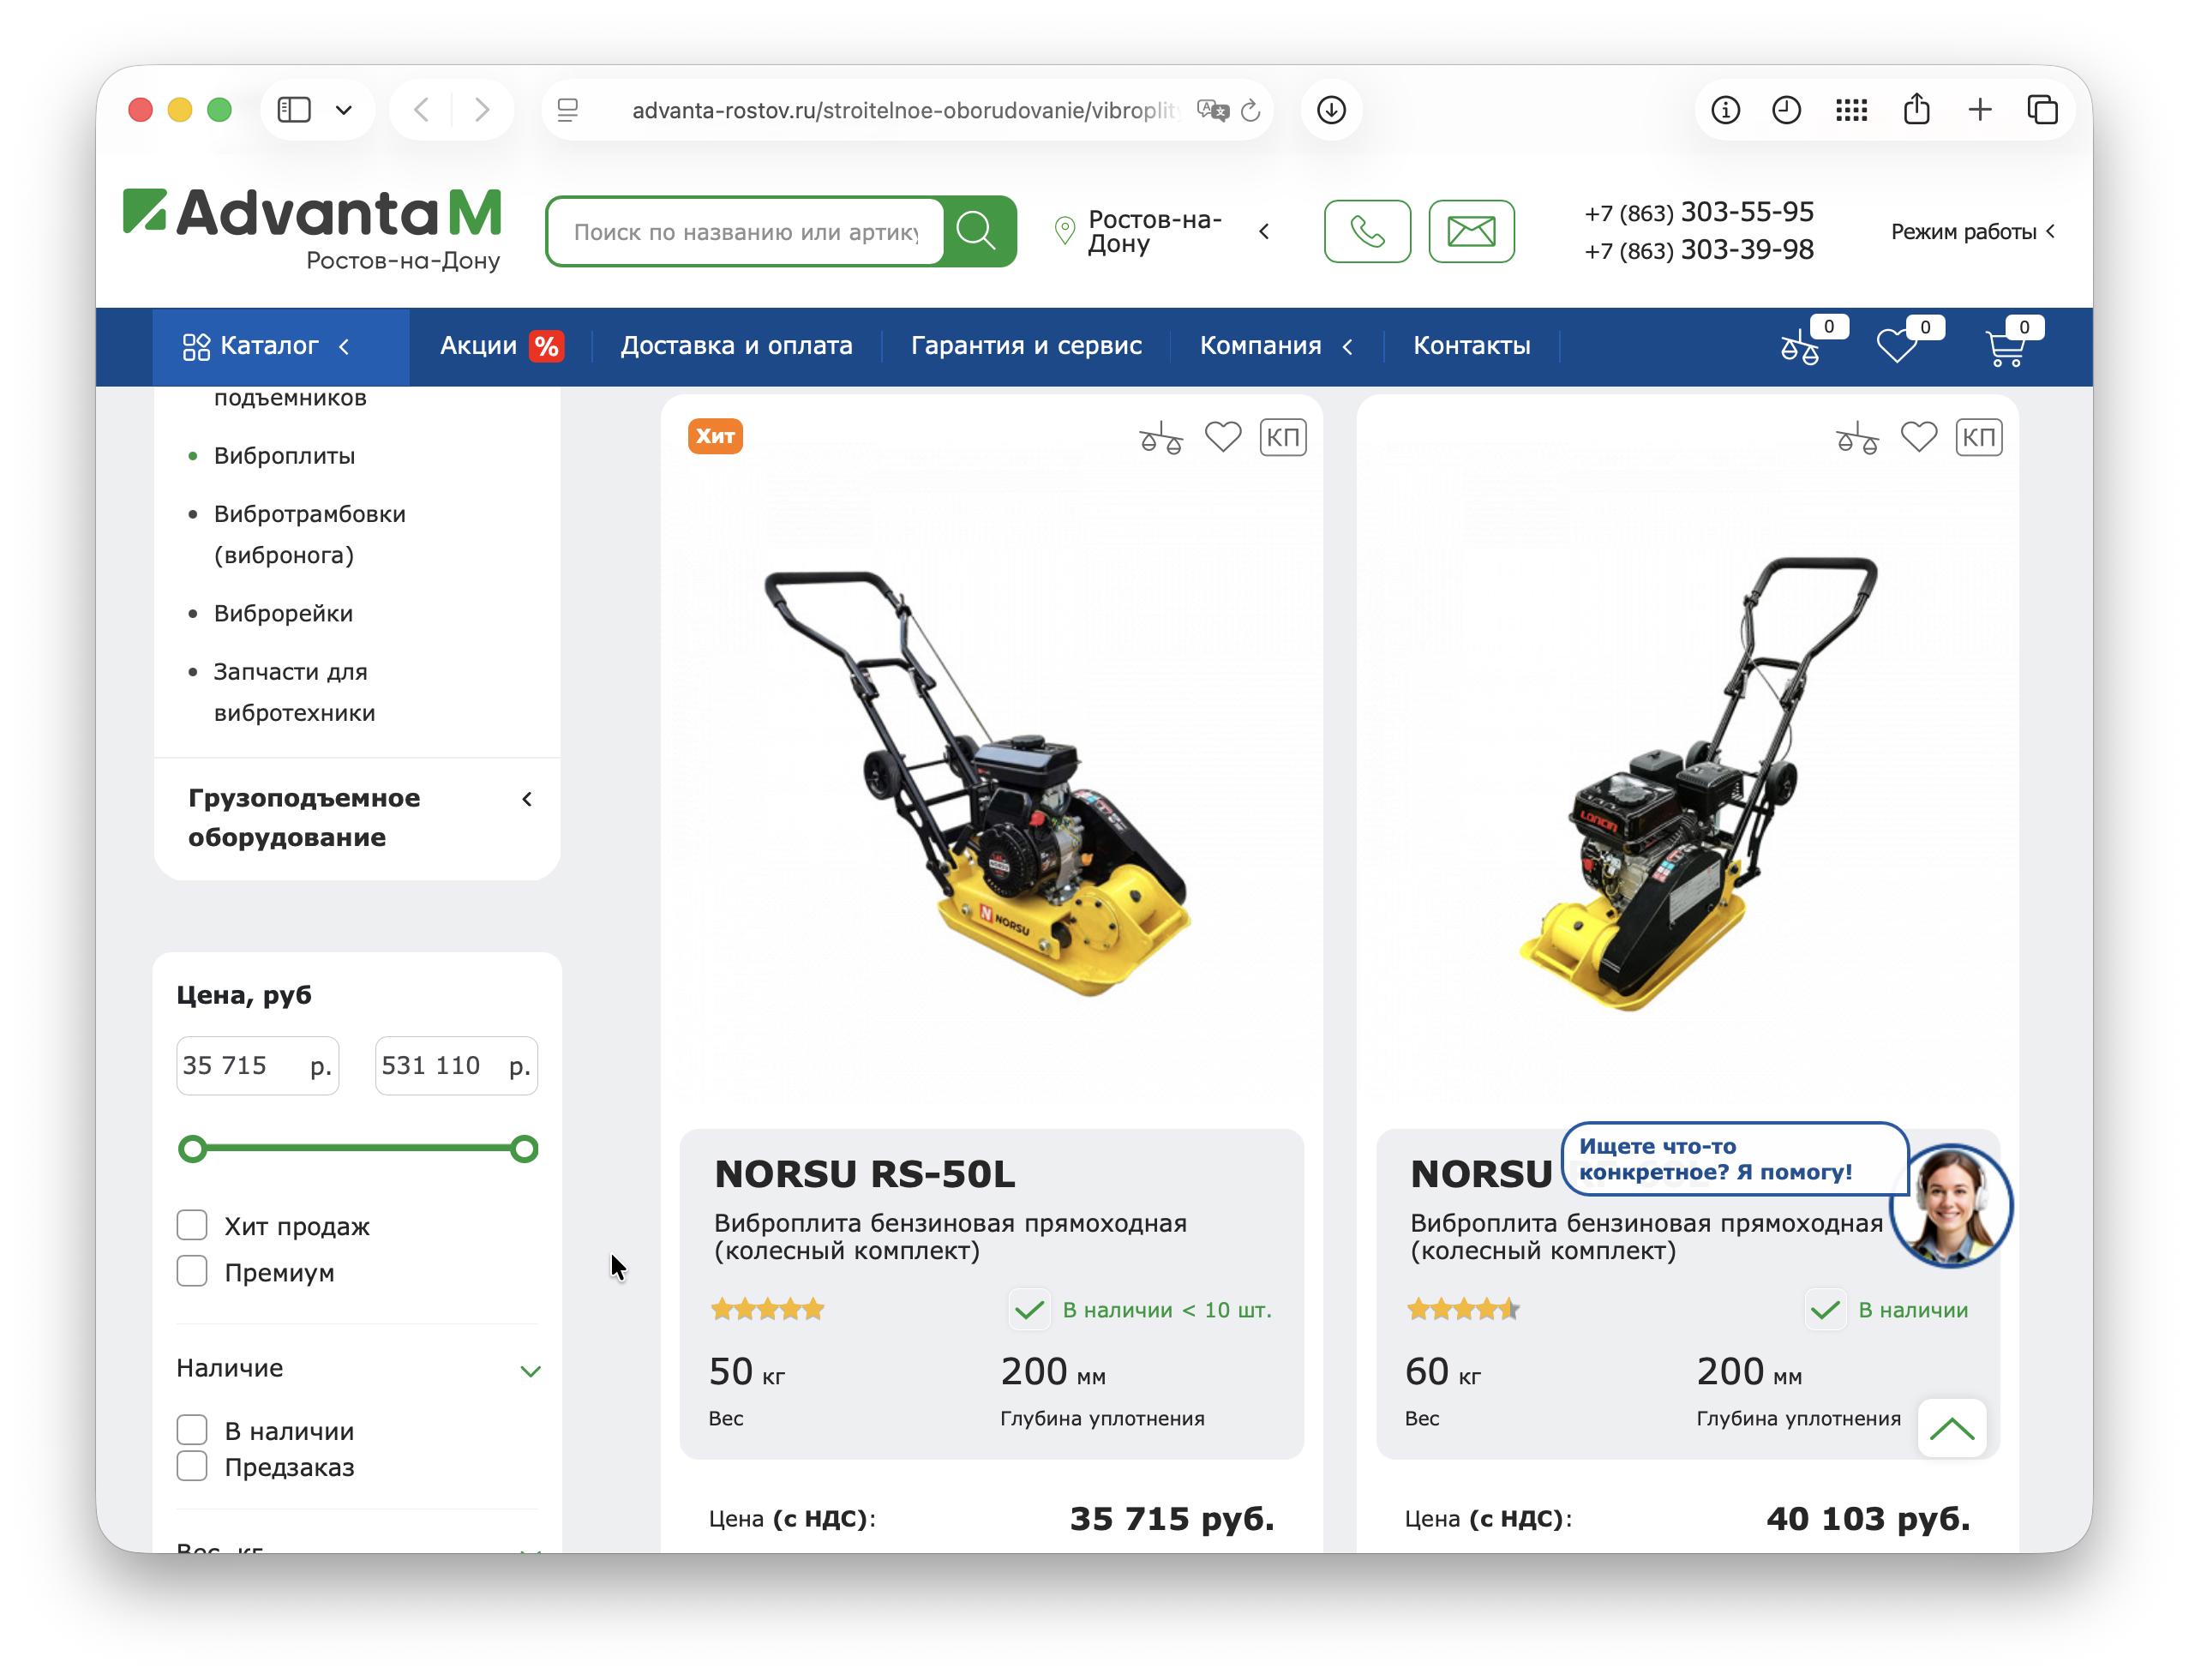Select Виброрейки category
The height and width of the screenshot is (1680, 2189).
pos(283,613)
